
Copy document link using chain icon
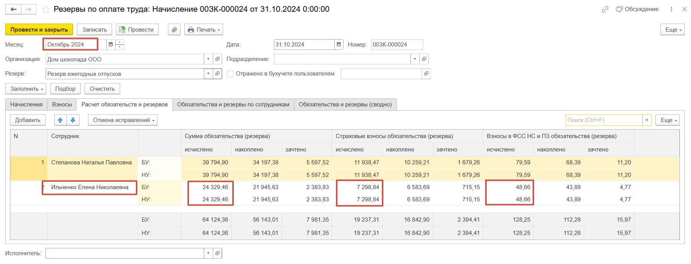click(605, 10)
